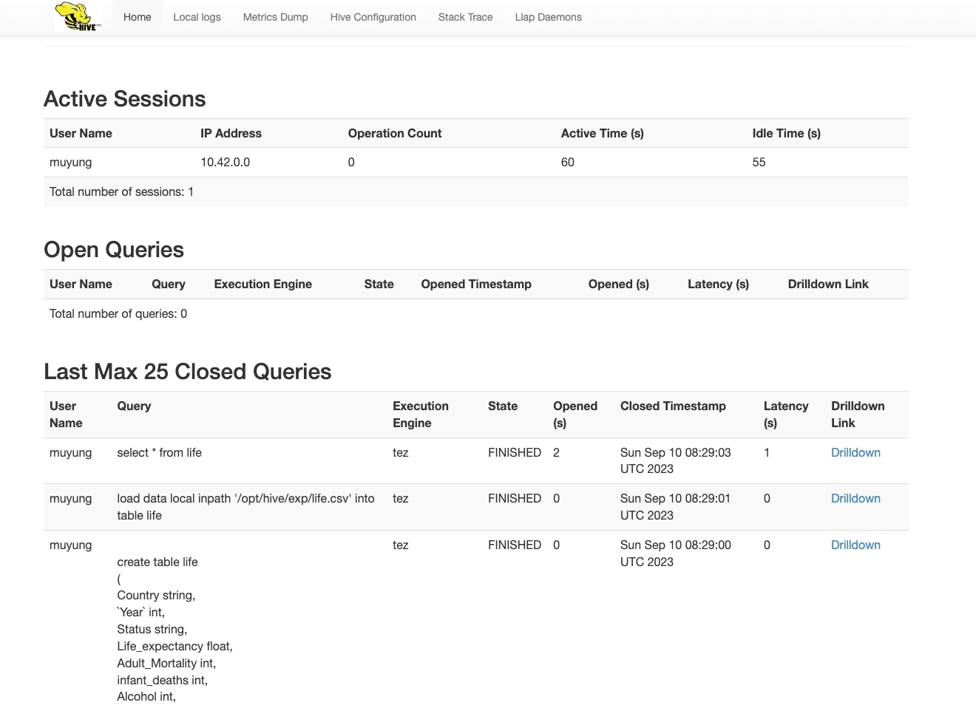
Task: Open the Llap Daemons page
Action: point(548,17)
